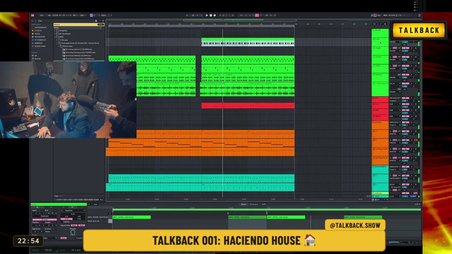
Task: Click the Drum loop (Marea) file icon
Action: (64, 56)
